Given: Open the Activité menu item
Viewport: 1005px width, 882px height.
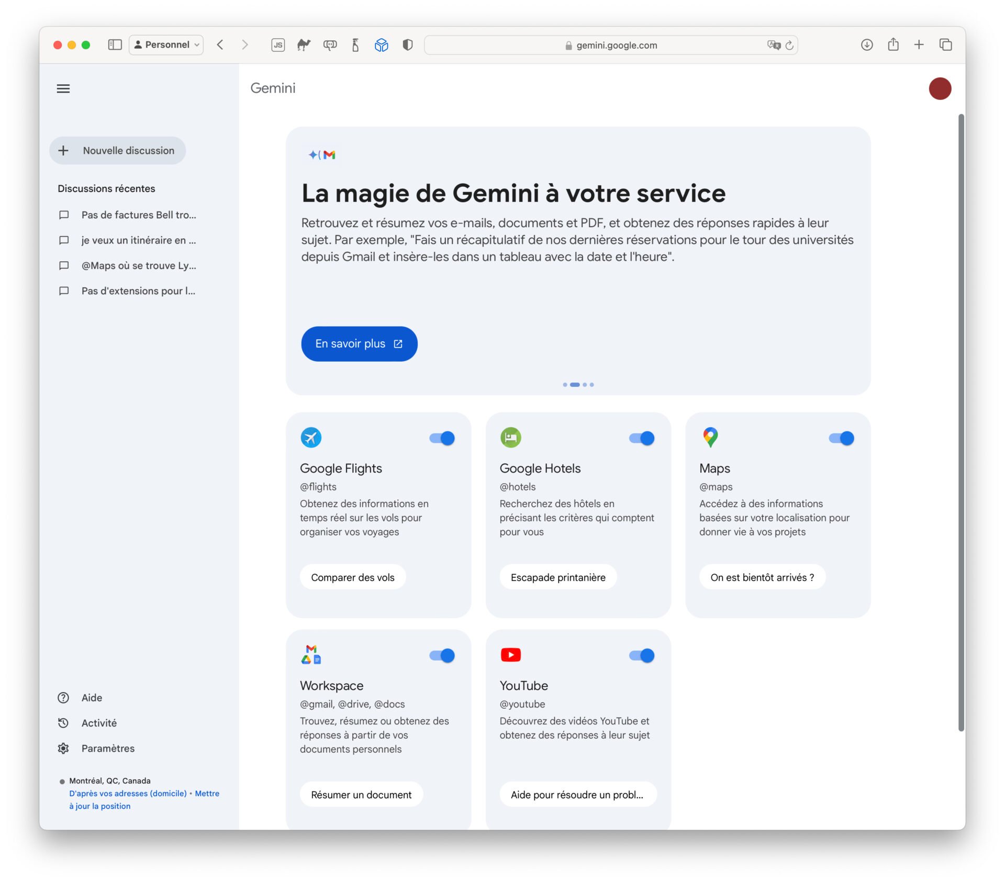Looking at the screenshot, I should [x=99, y=723].
